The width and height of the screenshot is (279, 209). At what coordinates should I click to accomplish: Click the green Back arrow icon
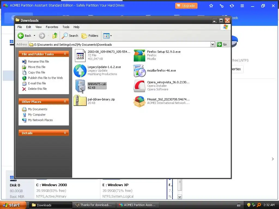[x=21, y=36]
